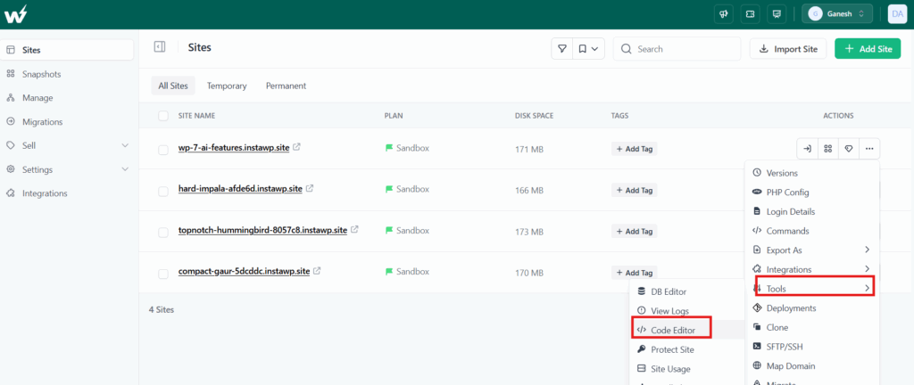Select checkbox for hard-impala-afde6d site
Image resolution: width=914 pixels, height=385 pixels.
pyautogui.click(x=163, y=191)
